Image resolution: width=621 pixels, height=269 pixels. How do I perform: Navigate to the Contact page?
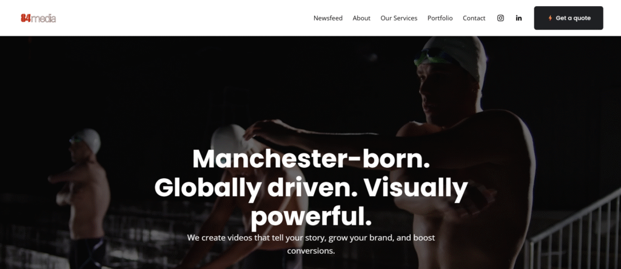[x=474, y=18]
